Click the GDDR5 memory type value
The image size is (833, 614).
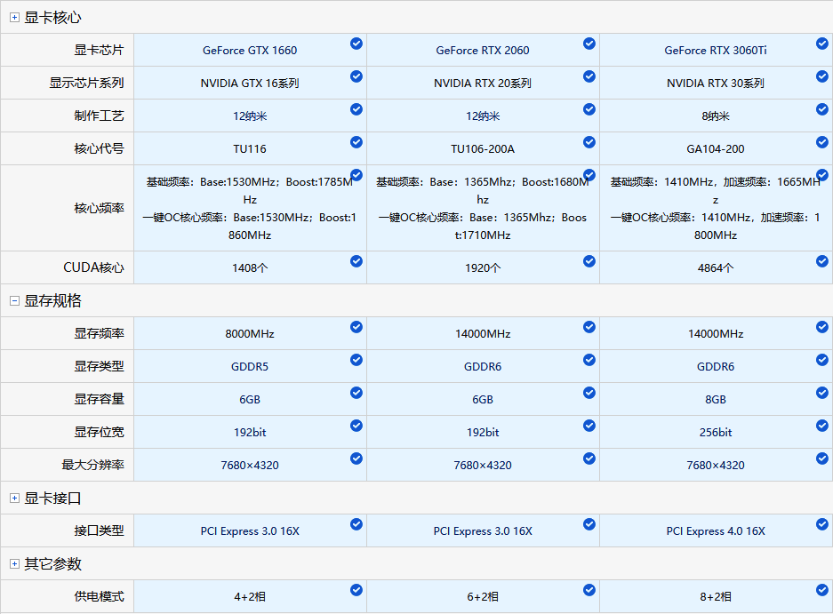pos(250,366)
